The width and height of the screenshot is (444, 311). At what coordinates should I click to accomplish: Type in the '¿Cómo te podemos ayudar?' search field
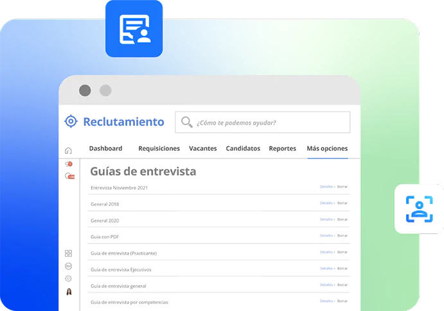[x=270, y=122]
